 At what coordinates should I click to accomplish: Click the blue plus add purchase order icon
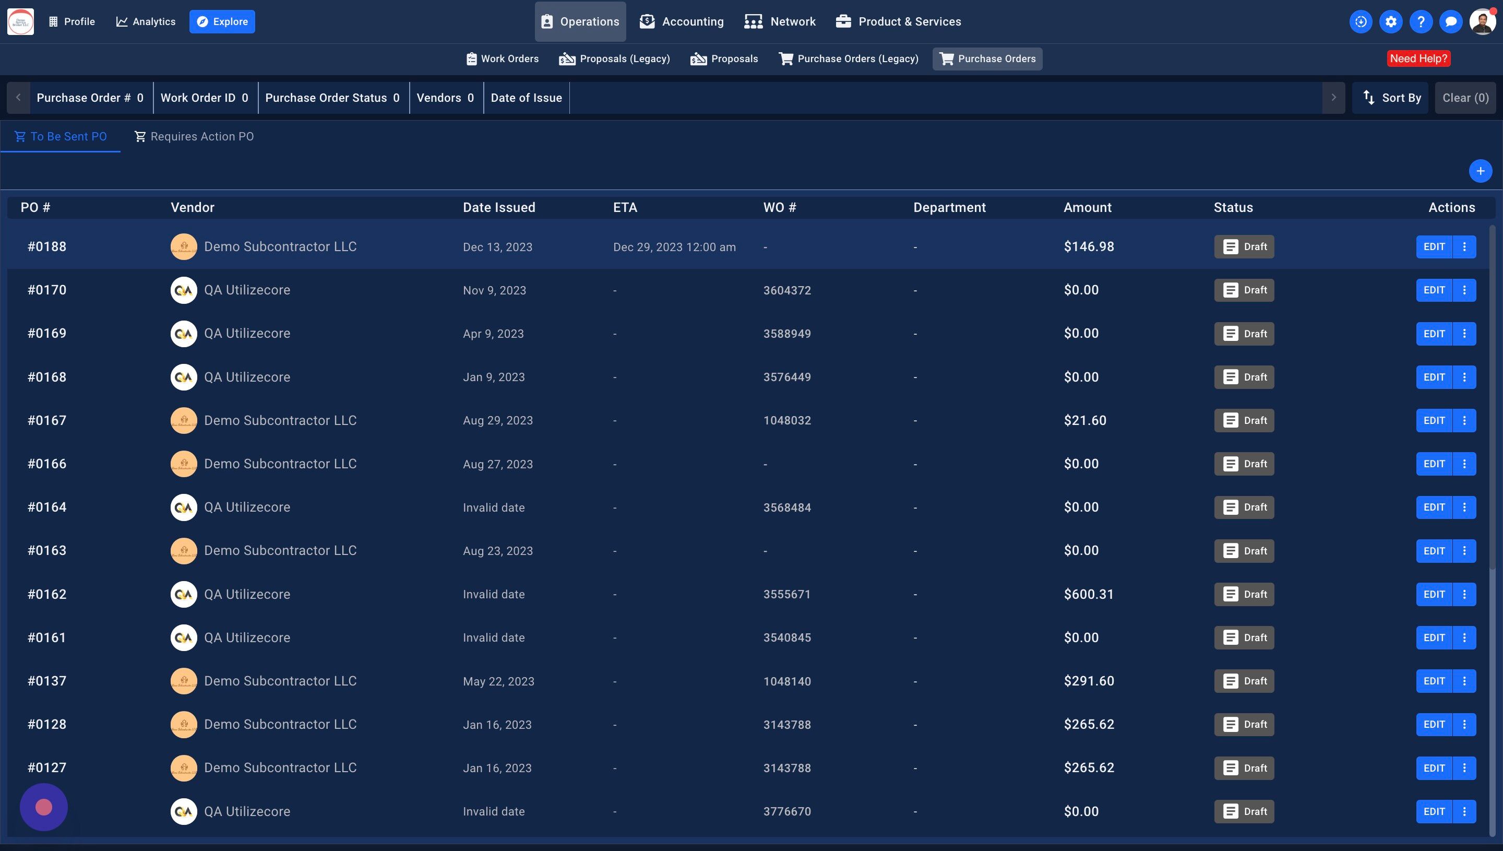(1480, 171)
